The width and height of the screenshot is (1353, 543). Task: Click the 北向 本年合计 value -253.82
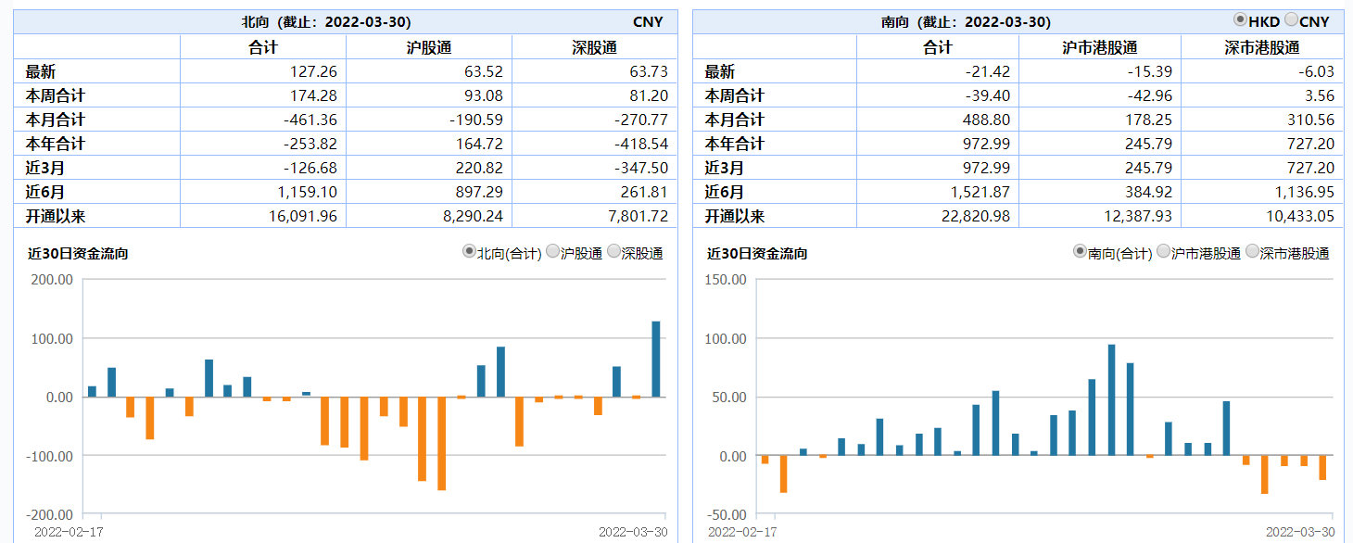click(x=311, y=144)
